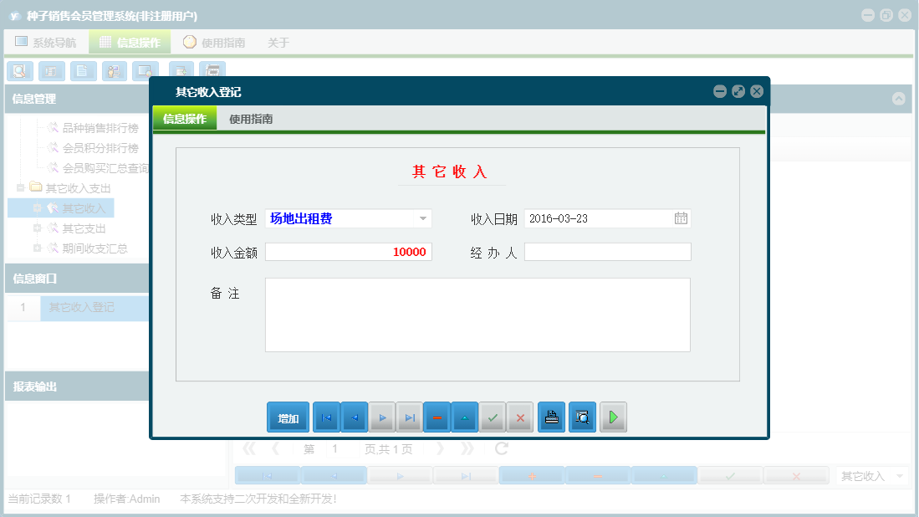Cancel edits with the red X icon
Screen dimensions: 919x517
520,417
